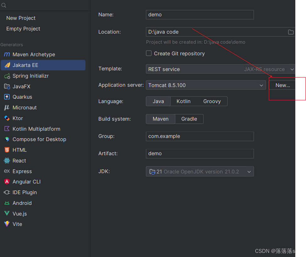Open the Application server dropdown
This screenshot has height=257, width=306.
point(206,85)
